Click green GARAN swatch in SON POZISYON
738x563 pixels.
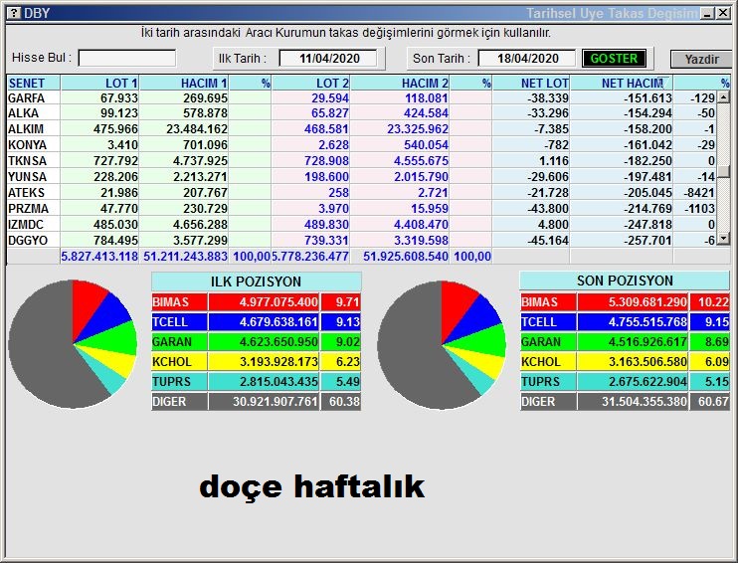pos(548,342)
